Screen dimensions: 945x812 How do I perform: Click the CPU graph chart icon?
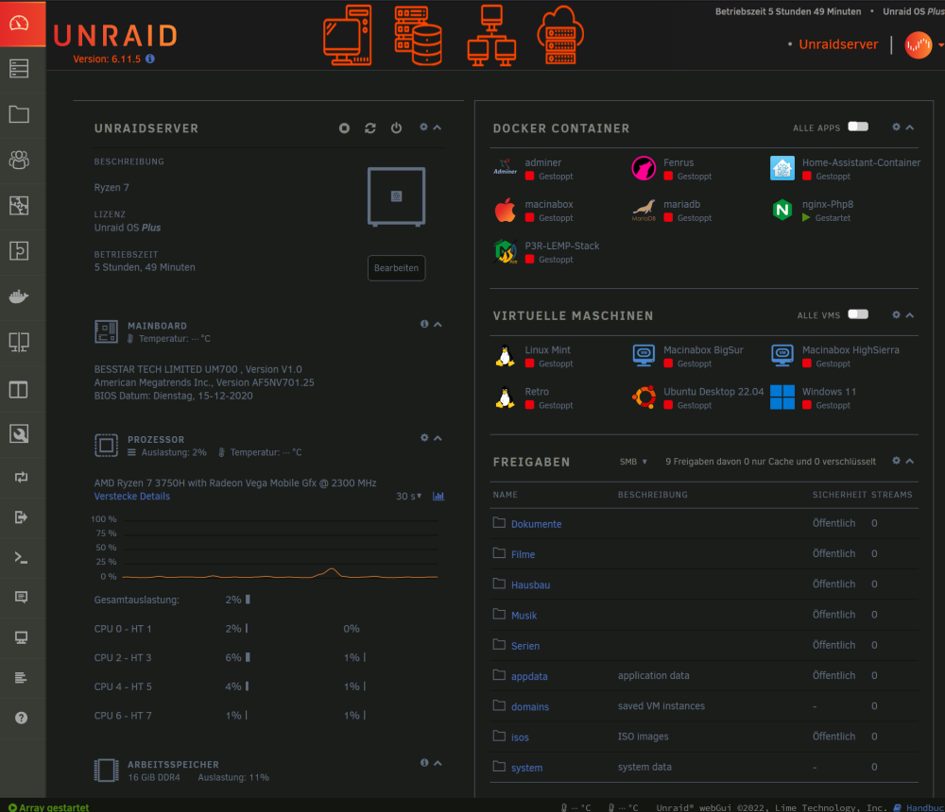(x=438, y=496)
